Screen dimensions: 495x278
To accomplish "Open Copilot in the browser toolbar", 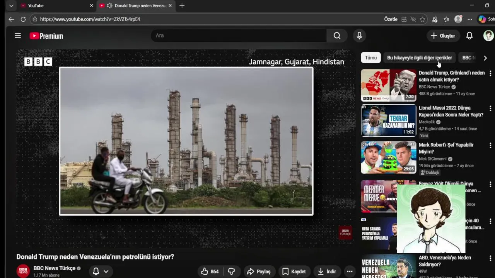I will [x=482, y=19].
